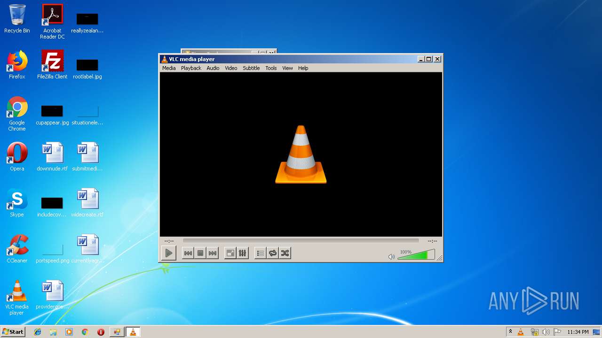Select the VLC media player desktop shortcut
Viewport: 602px width, 338px height.
[17, 298]
